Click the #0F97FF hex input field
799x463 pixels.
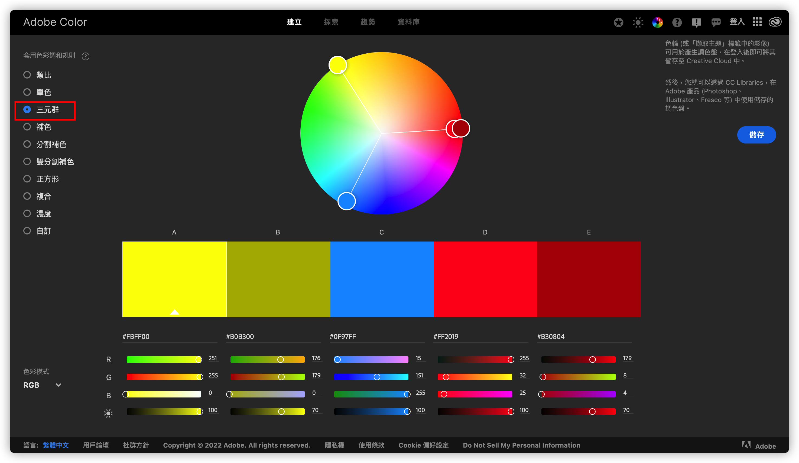point(377,337)
